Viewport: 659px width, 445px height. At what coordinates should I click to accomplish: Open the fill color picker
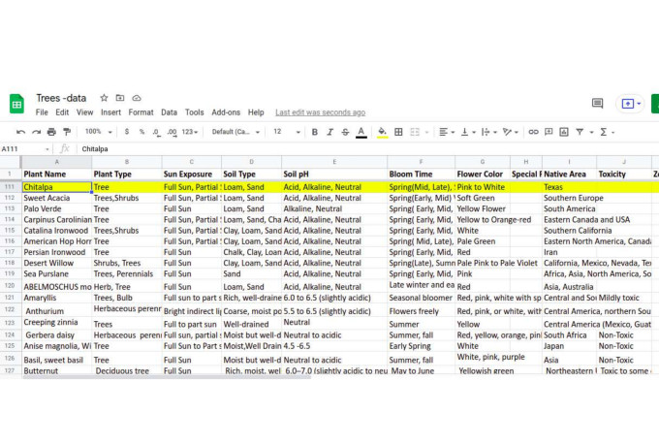pos(382,132)
